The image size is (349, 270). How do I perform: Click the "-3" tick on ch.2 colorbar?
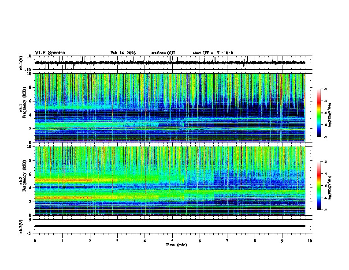coord(325,162)
